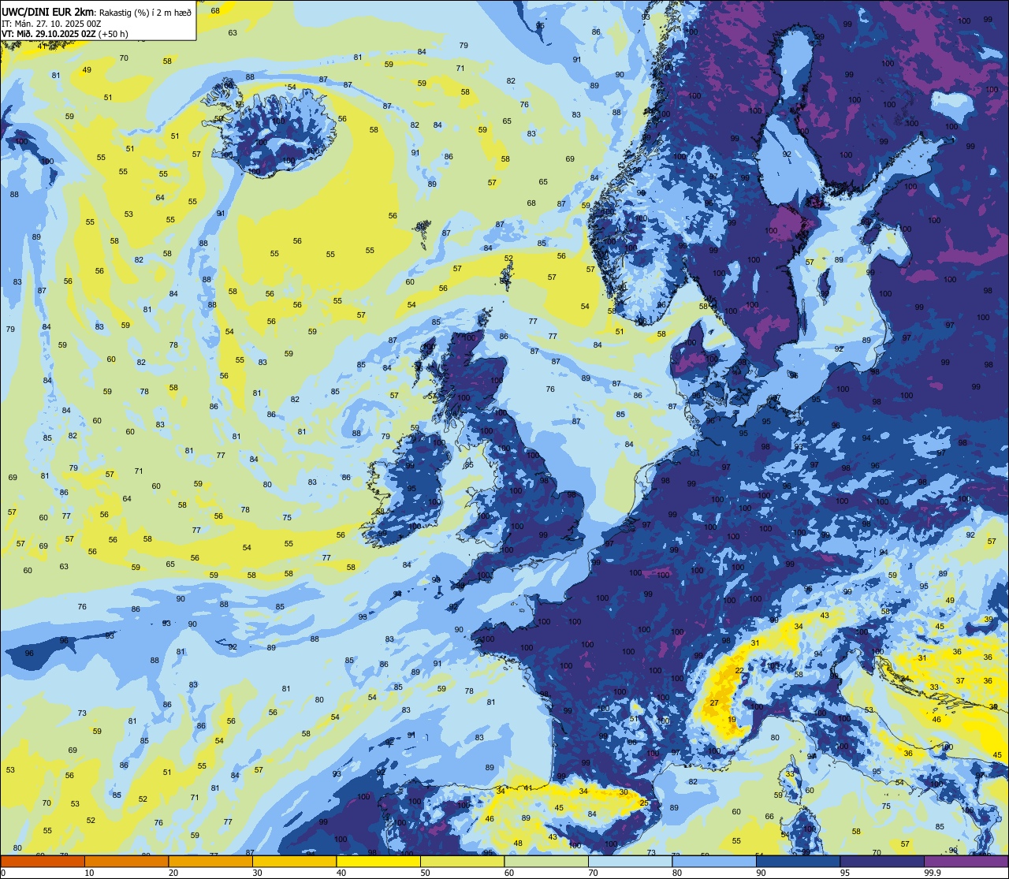Click the dark orange 0–10 legend swatch
Viewport: 1009px width, 879px height.
pyautogui.click(x=43, y=862)
